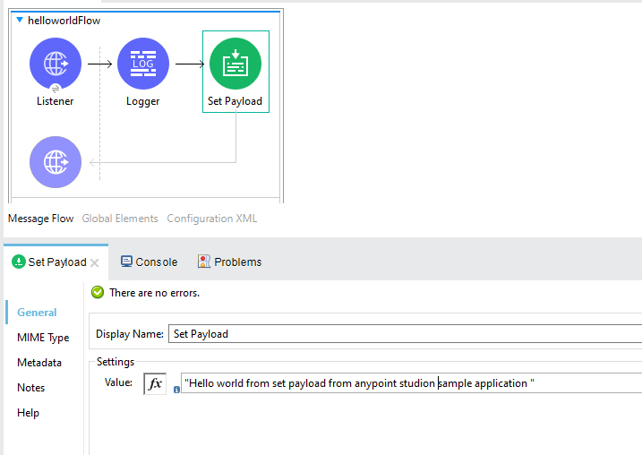Close the Set Payload properties tab
Image resolution: width=642 pixels, height=455 pixels.
(x=95, y=263)
